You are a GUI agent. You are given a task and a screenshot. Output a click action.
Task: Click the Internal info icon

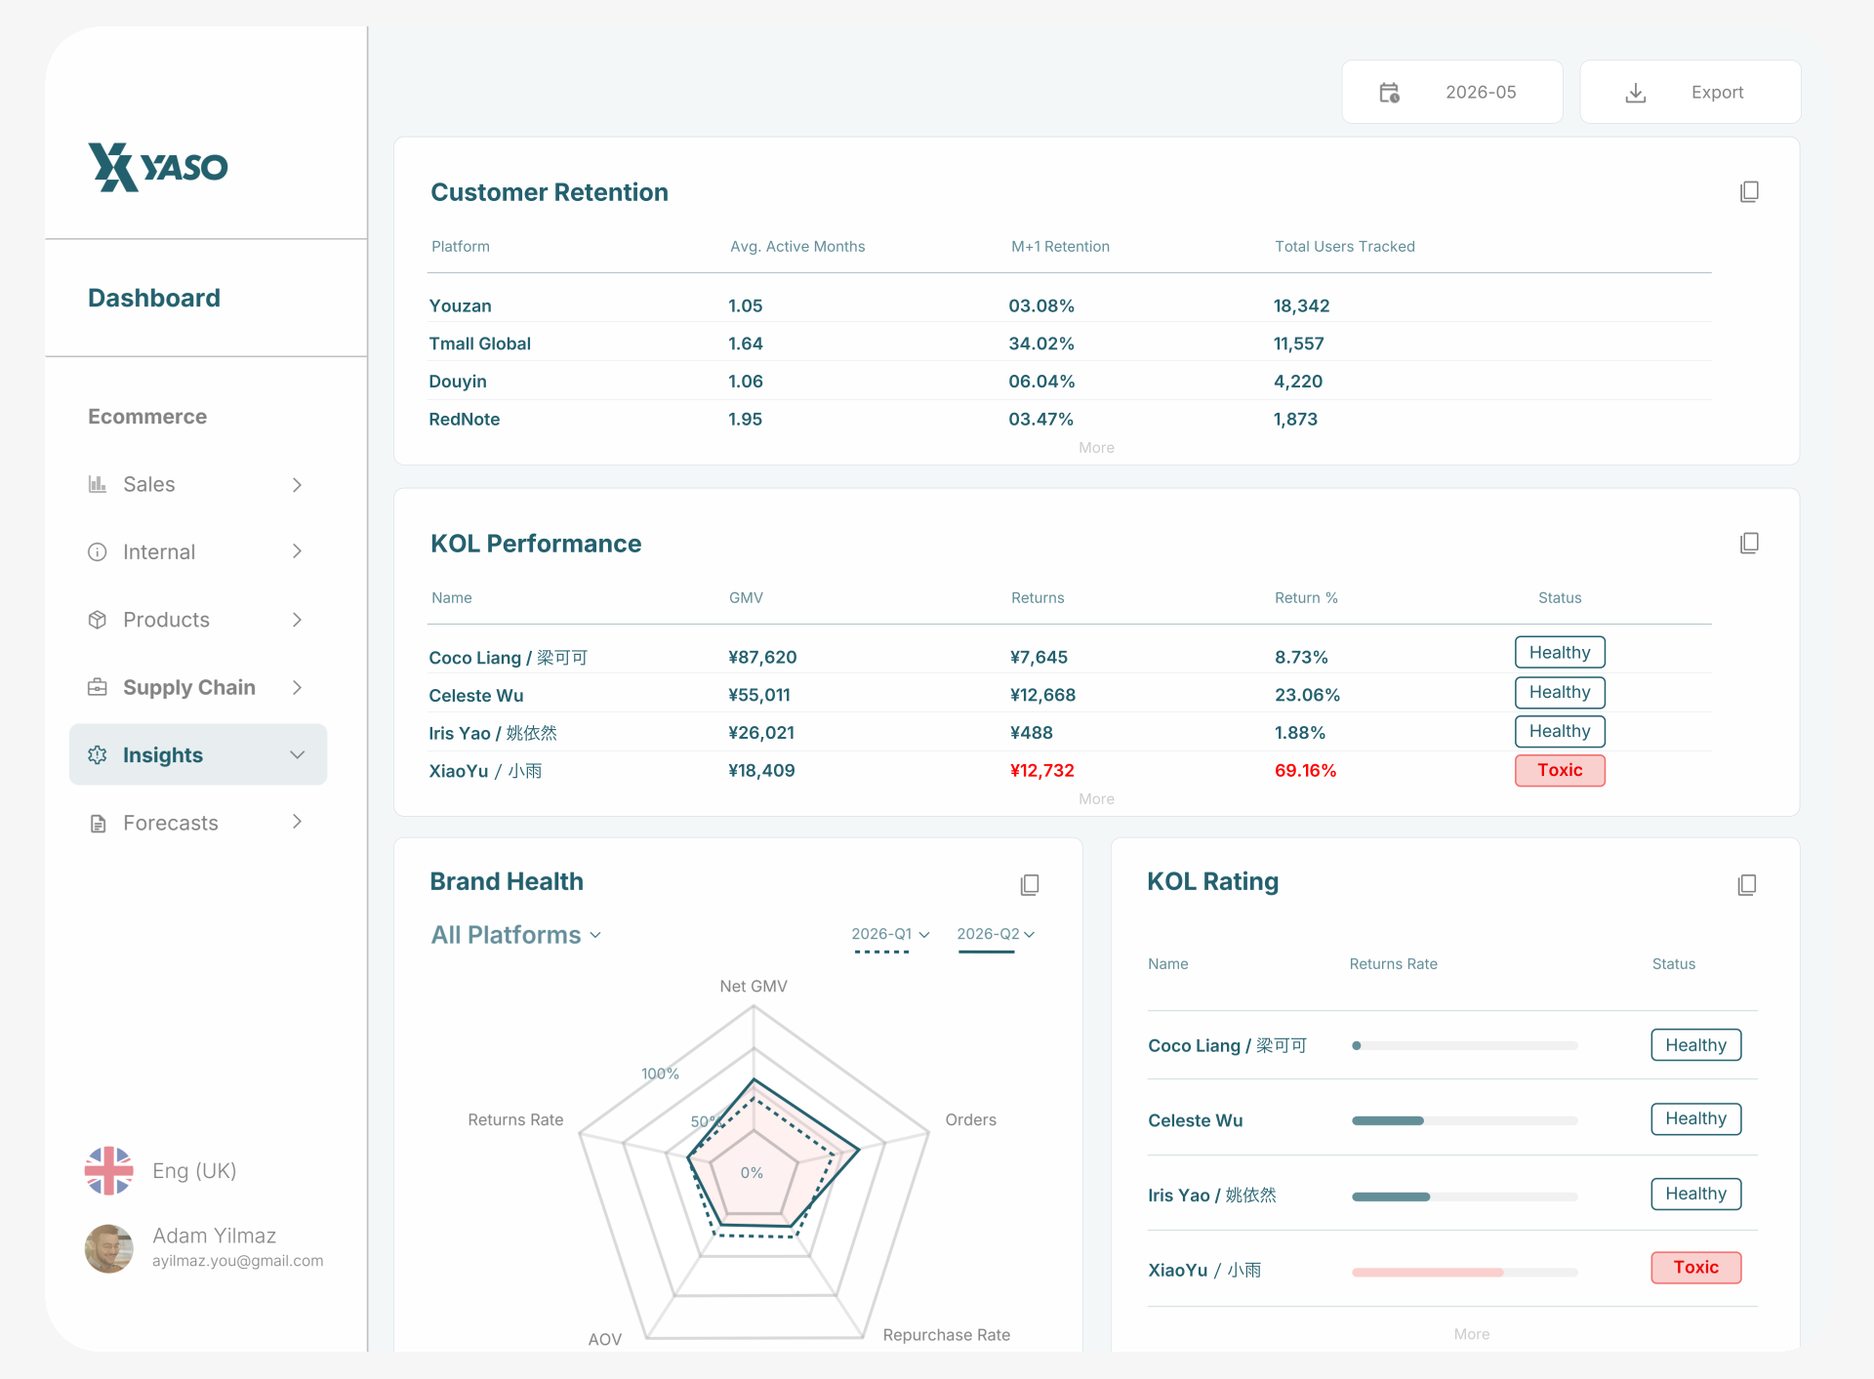point(98,552)
